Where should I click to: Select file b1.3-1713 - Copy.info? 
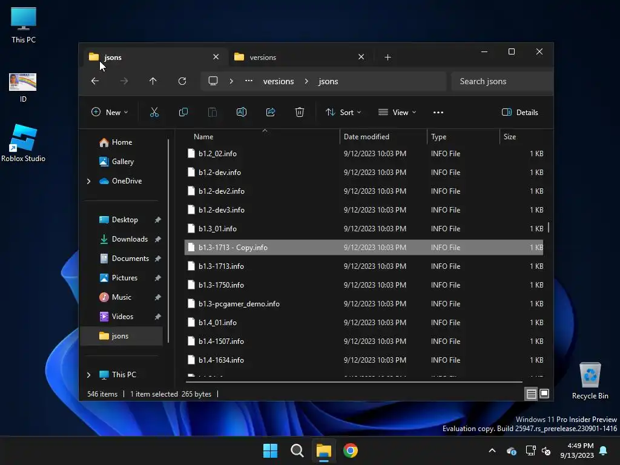(364, 248)
